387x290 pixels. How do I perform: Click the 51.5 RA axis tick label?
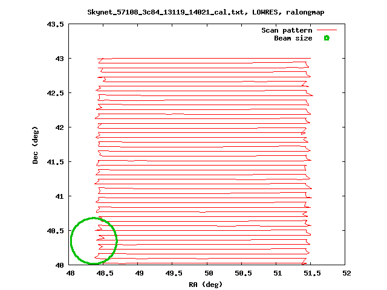[x=312, y=273]
